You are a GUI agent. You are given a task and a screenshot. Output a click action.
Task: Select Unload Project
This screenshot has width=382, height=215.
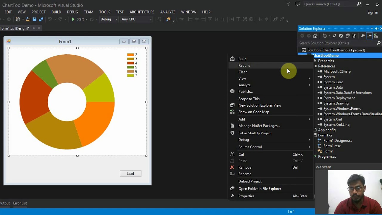271,181
